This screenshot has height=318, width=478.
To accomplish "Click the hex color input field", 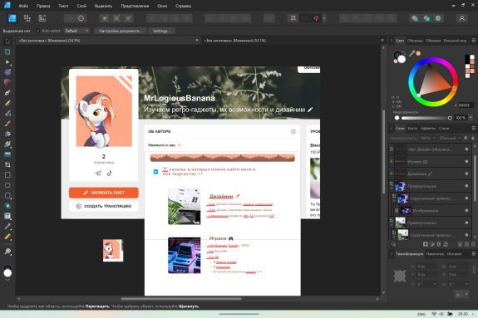I will (x=466, y=105).
